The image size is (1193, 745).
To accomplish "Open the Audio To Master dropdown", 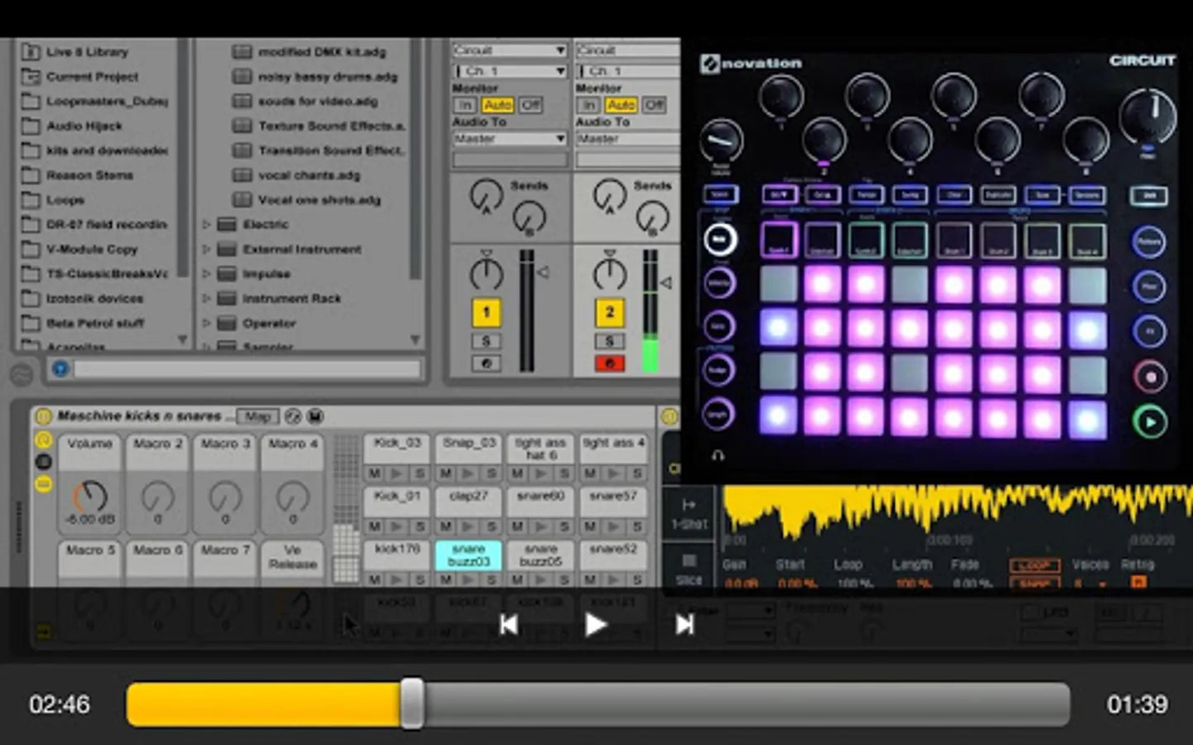I will [510, 139].
